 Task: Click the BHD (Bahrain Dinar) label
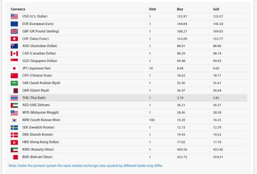(37, 157)
